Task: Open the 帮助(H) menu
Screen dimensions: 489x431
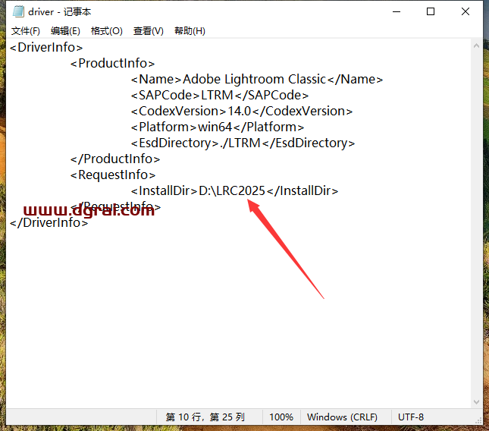Action: [x=190, y=31]
